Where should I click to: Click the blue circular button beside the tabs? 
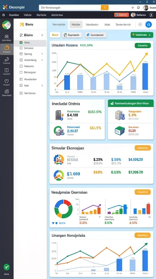coord(149,25)
